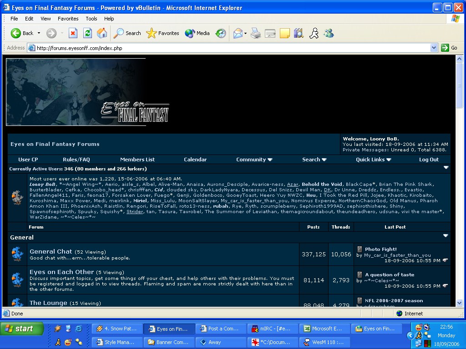
Task: Open the Community dropdown menu
Action: click(254, 160)
